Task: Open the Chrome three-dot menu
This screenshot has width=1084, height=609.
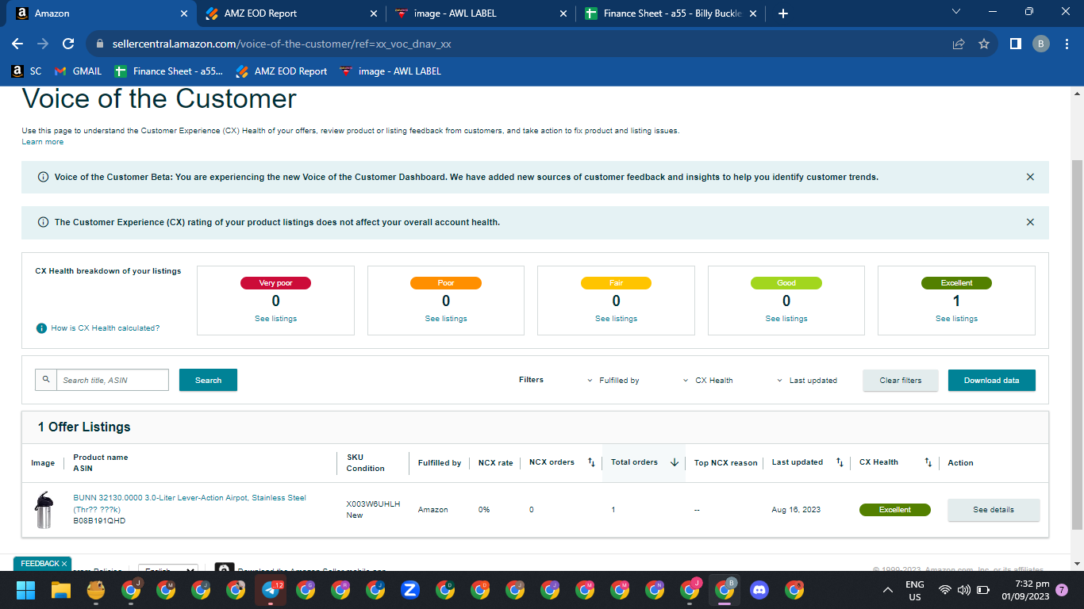Action: (1067, 44)
